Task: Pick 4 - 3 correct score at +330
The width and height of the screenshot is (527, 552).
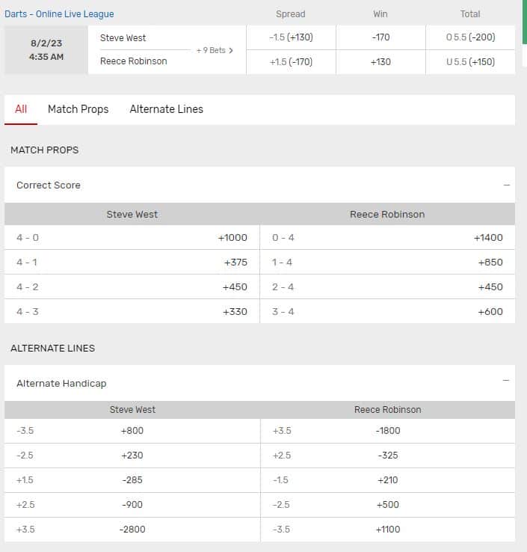Action: tap(132, 312)
